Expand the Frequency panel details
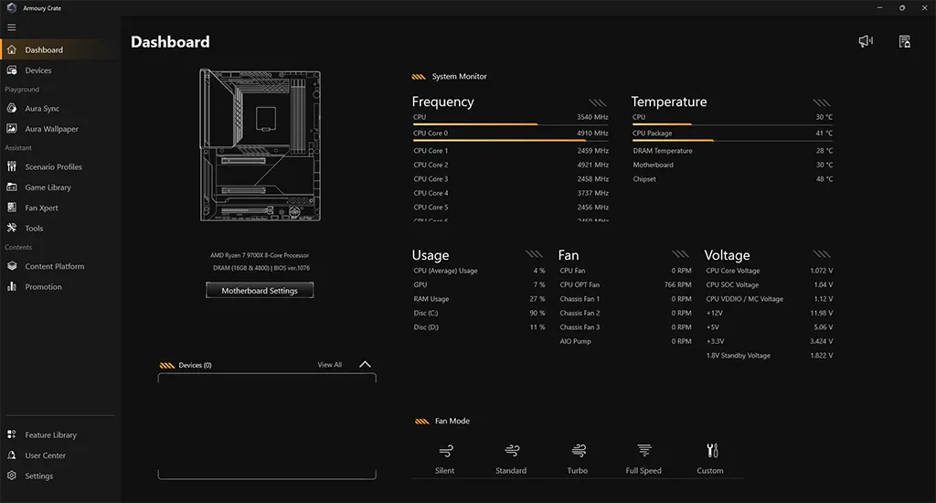Viewport: 936px width, 503px height. [x=598, y=102]
